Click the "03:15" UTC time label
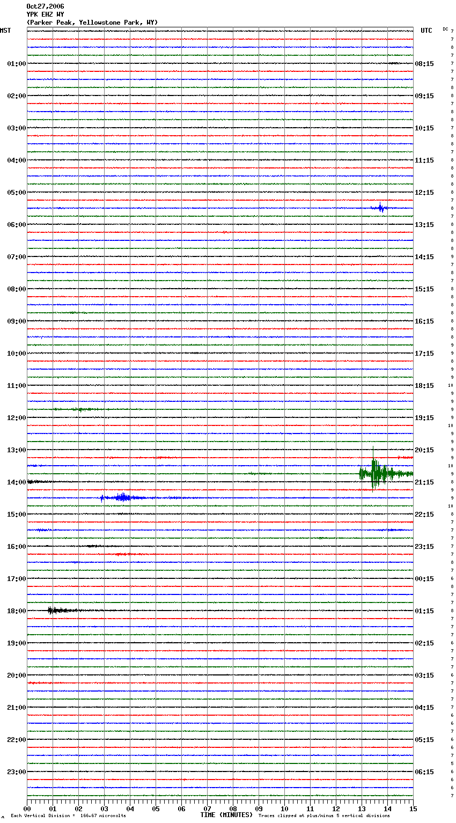 pyautogui.click(x=424, y=675)
